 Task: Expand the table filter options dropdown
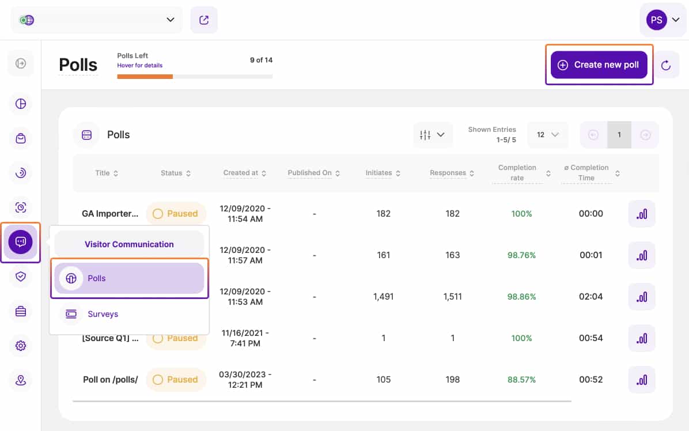point(432,135)
